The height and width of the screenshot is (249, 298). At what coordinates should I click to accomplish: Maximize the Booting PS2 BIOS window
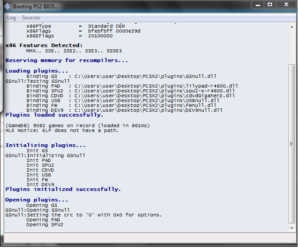[270, 5]
